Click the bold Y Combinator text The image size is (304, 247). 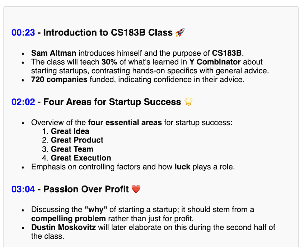215,62
